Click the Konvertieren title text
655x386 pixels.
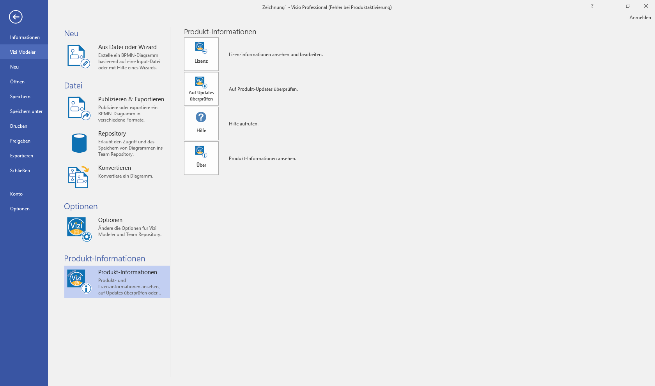115,168
